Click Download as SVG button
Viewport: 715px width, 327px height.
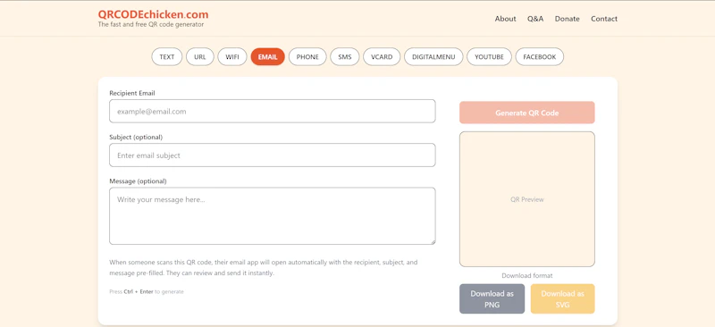(562, 298)
